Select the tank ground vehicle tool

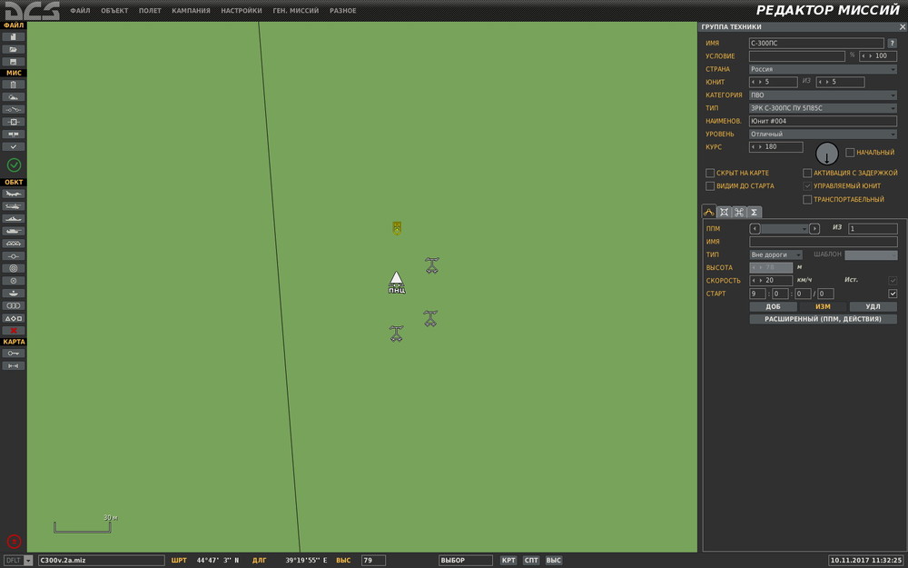pyautogui.click(x=14, y=231)
